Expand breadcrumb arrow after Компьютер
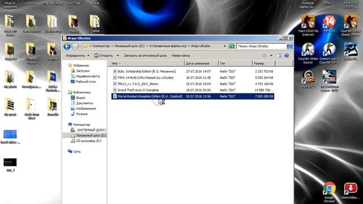The width and height of the screenshot is (363, 204). tap(112, 46)
